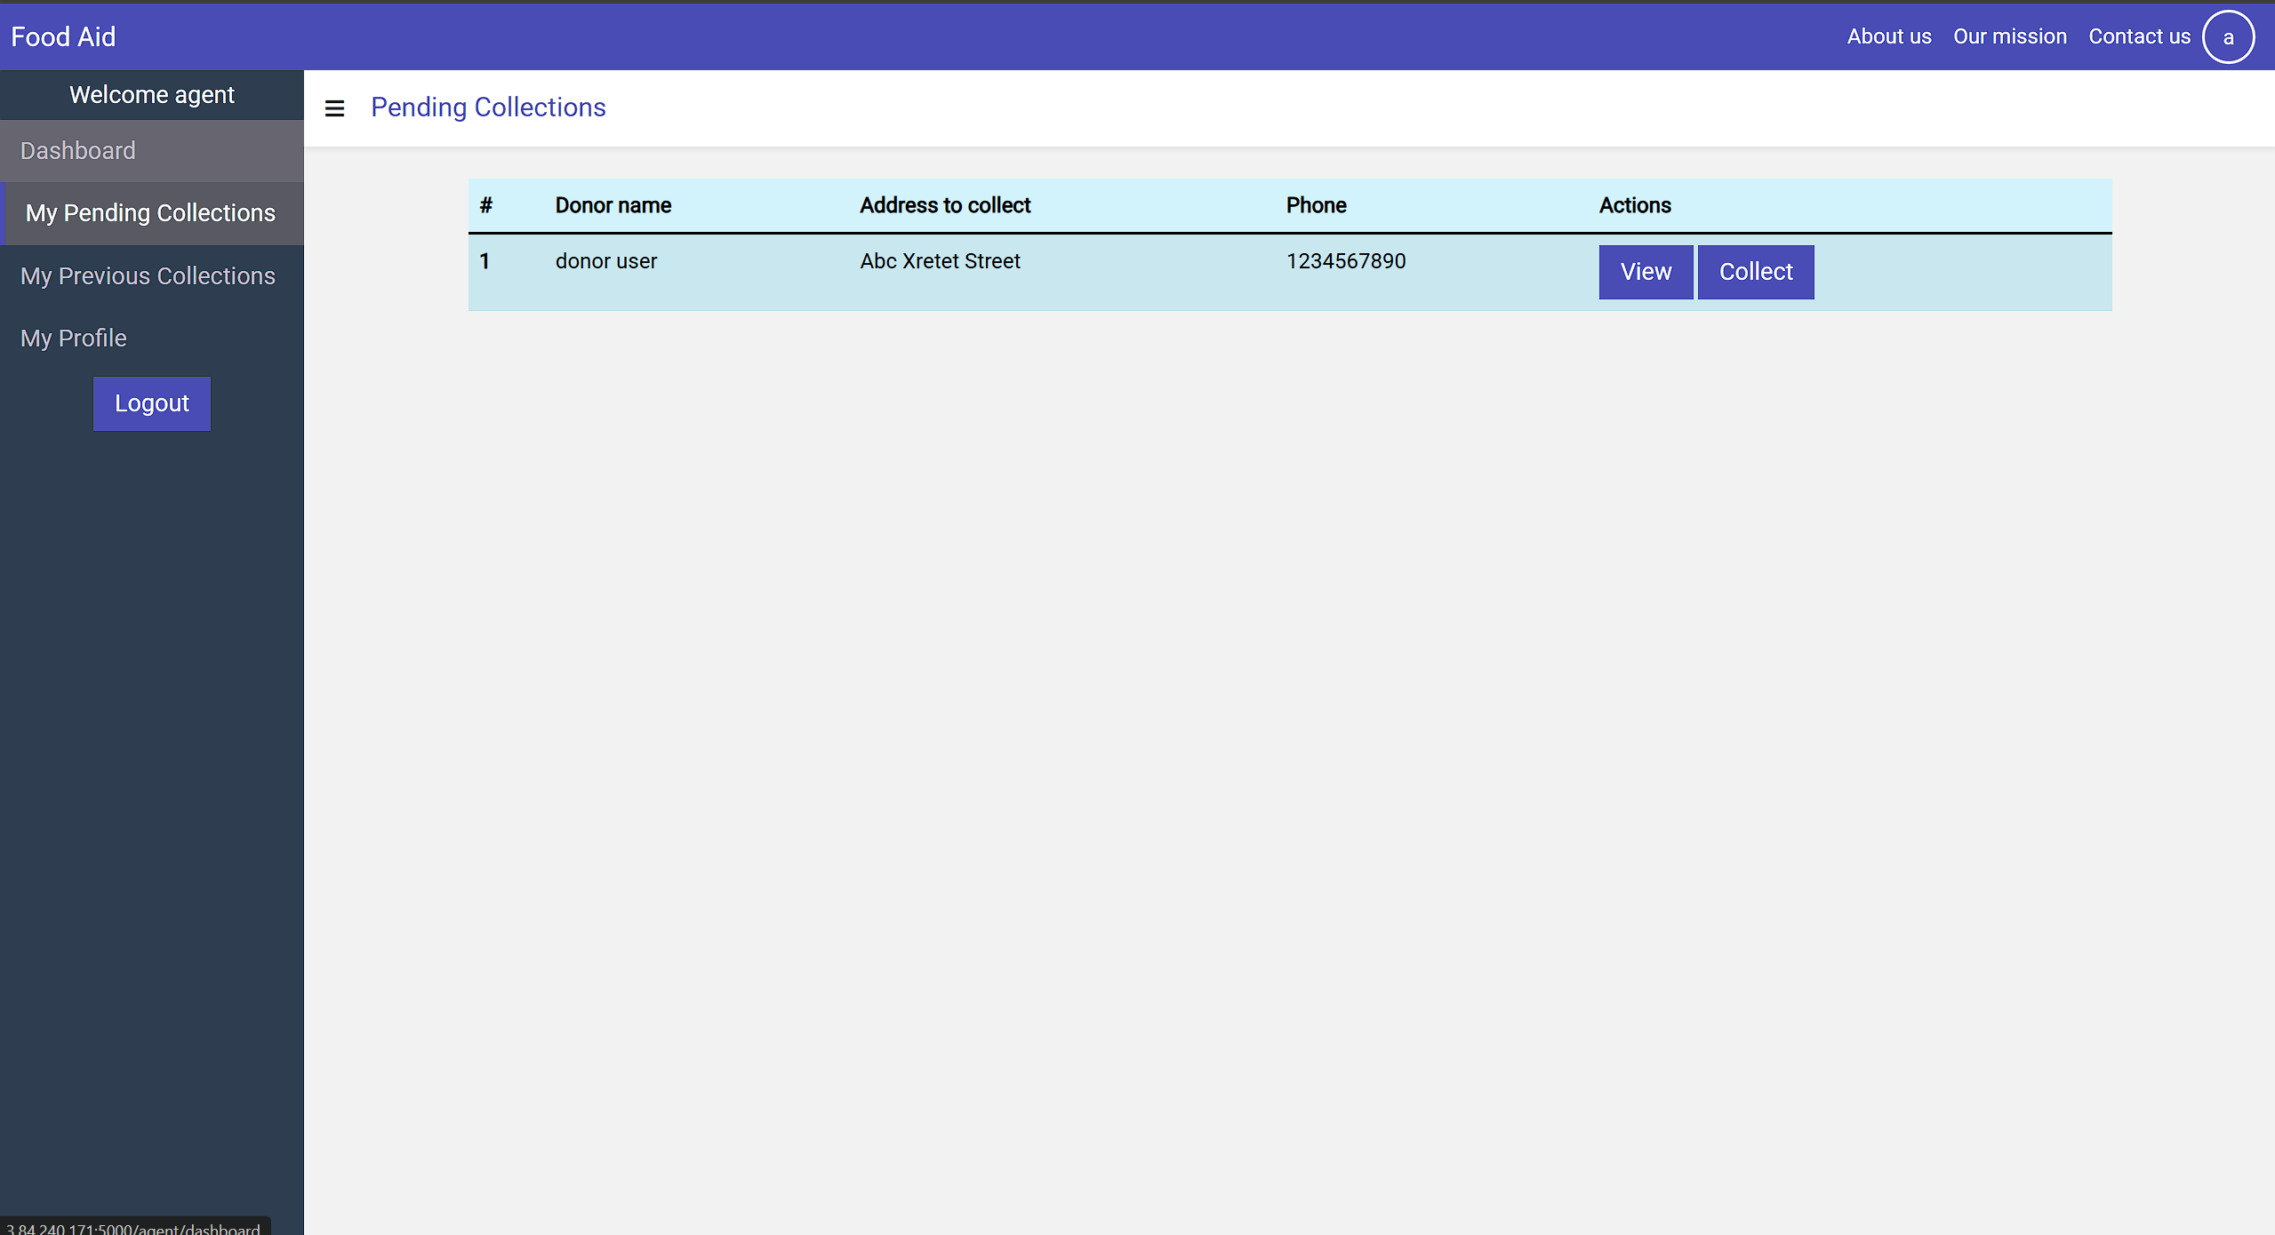
Task: Click View for donor user
Action: point(1645,272)
